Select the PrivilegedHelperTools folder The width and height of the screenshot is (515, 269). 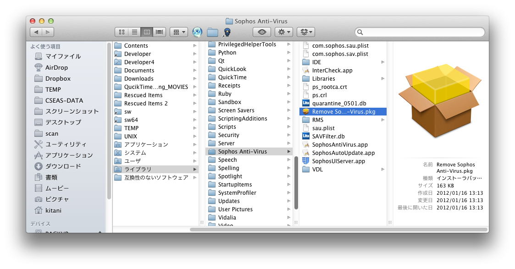[x=249, y=44]
